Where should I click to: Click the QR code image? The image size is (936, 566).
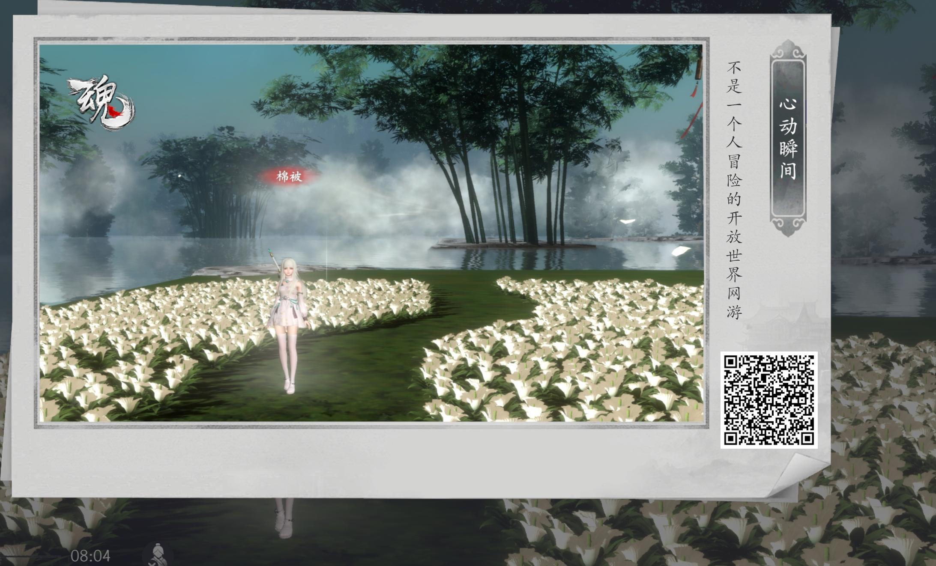[x=769, y=400]
